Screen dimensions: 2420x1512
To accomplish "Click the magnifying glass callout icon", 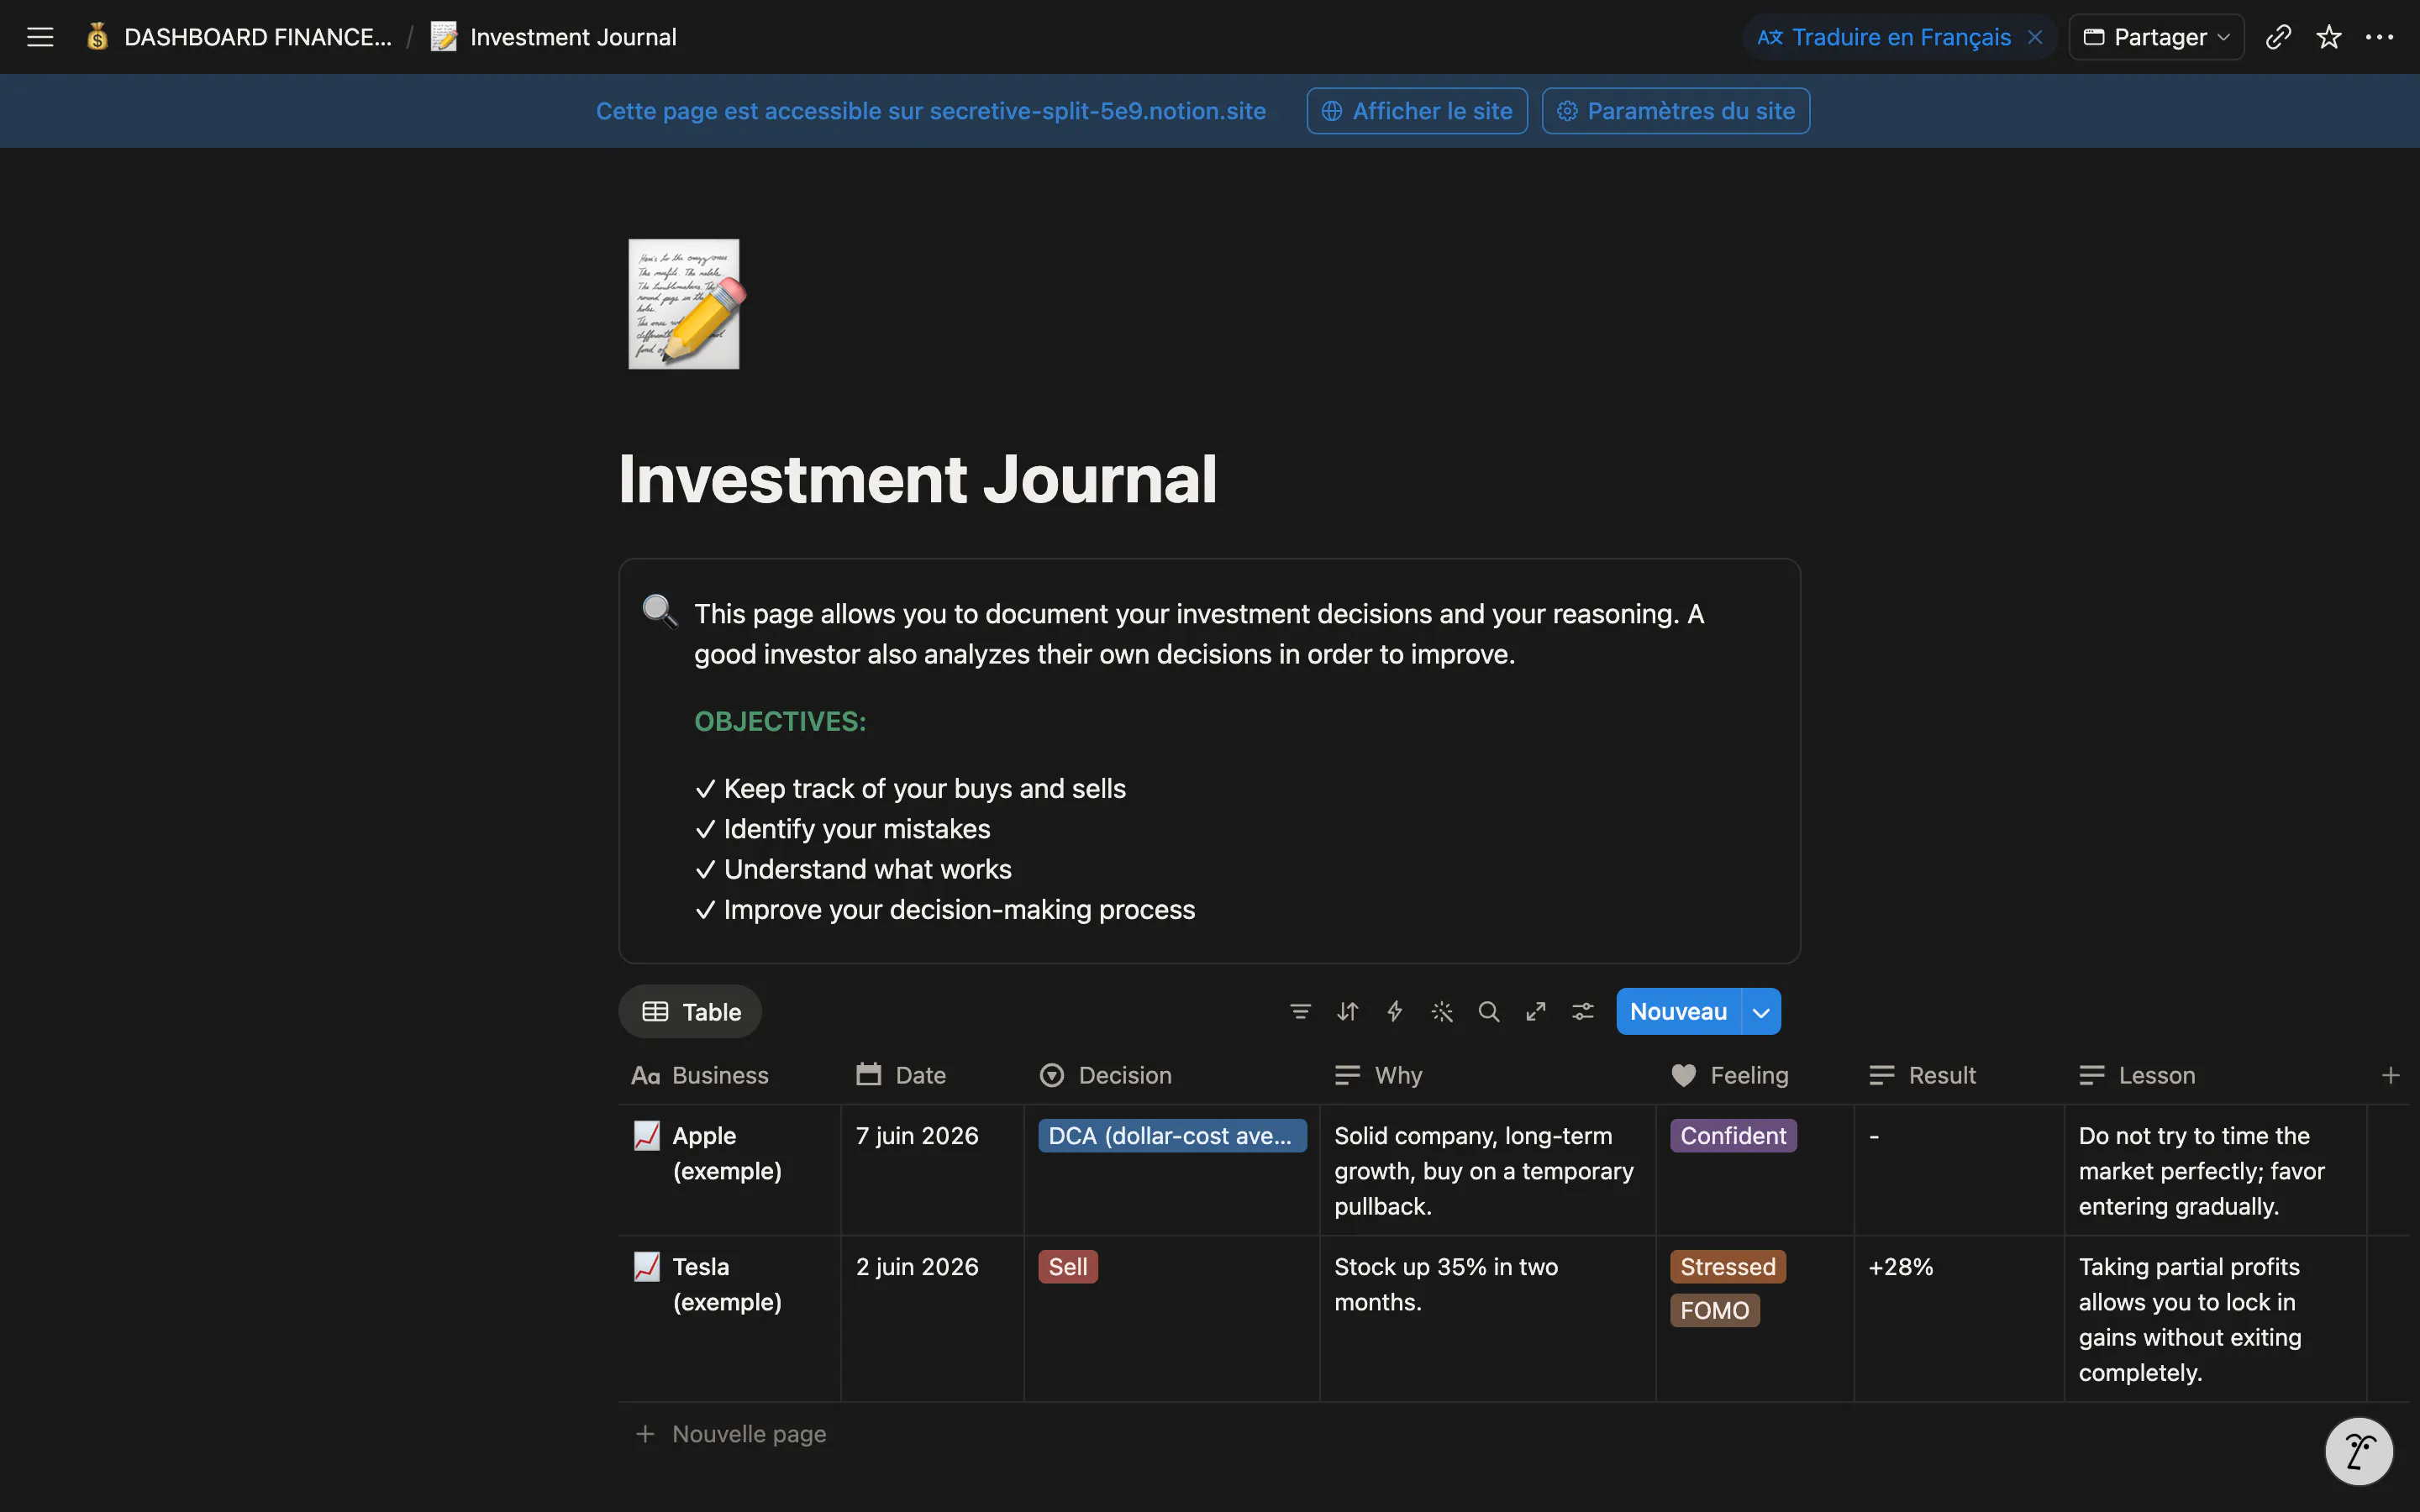I will click(659, 611).
